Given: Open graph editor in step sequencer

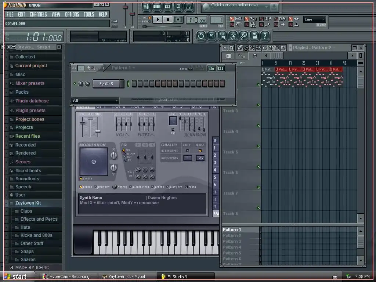Looking at the screenshot, I should pyautogui.click(x=211, y=68).
